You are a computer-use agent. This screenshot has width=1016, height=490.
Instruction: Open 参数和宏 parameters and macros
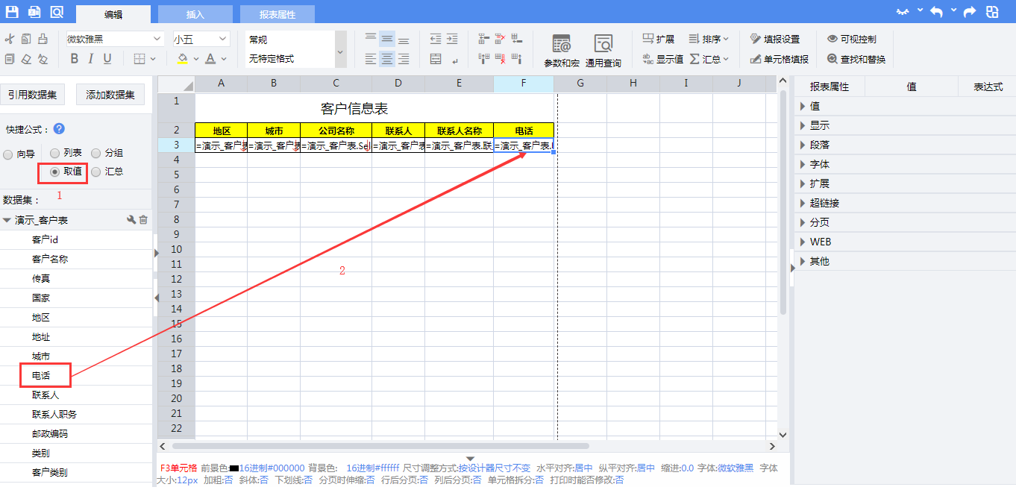(561, 51)
